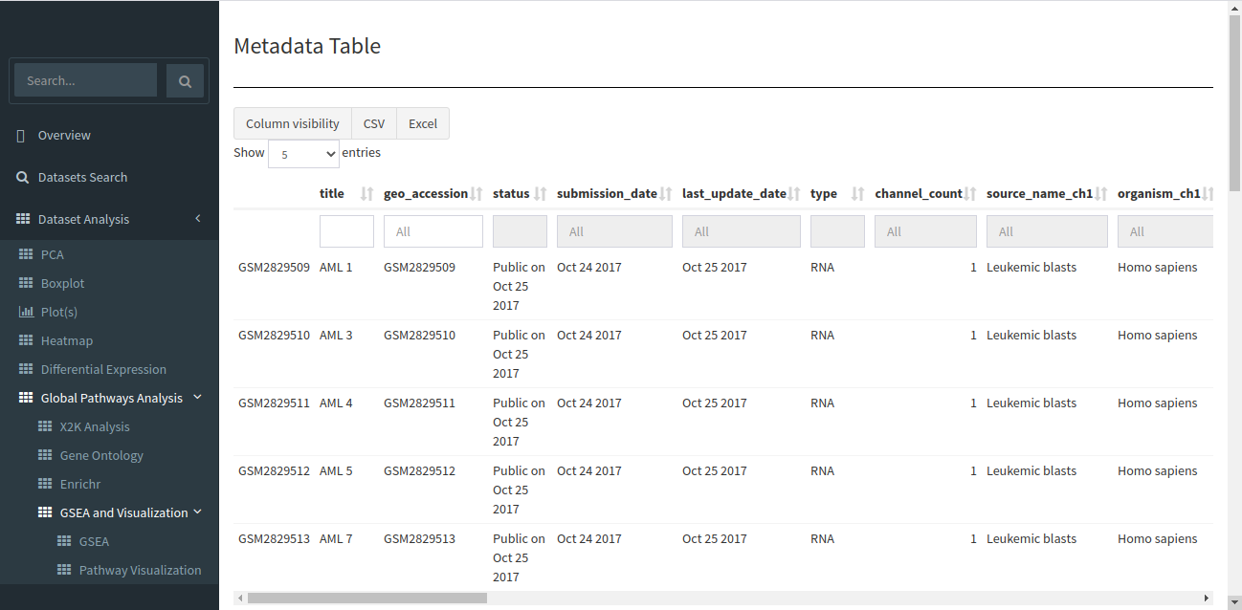The width and height of the screenshot is (1242, 610).
Task: Click the PCA grid icon
Action: click(26, 255)
